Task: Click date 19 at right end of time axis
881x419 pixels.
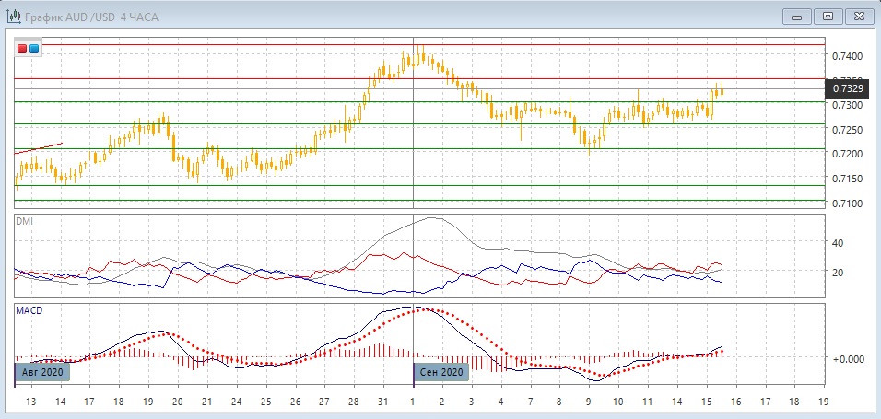Action: pyautogui.click(x=822, y=402)
